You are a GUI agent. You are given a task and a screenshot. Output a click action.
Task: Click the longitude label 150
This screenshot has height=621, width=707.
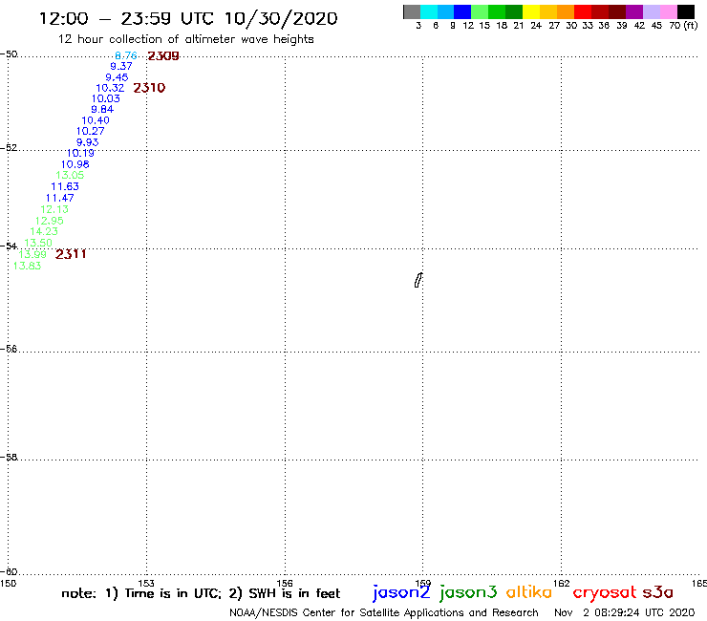(8, 583)
